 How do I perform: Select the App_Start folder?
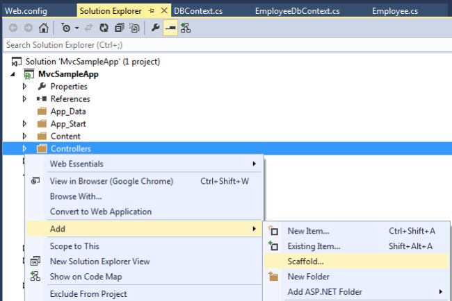[68, 124]
